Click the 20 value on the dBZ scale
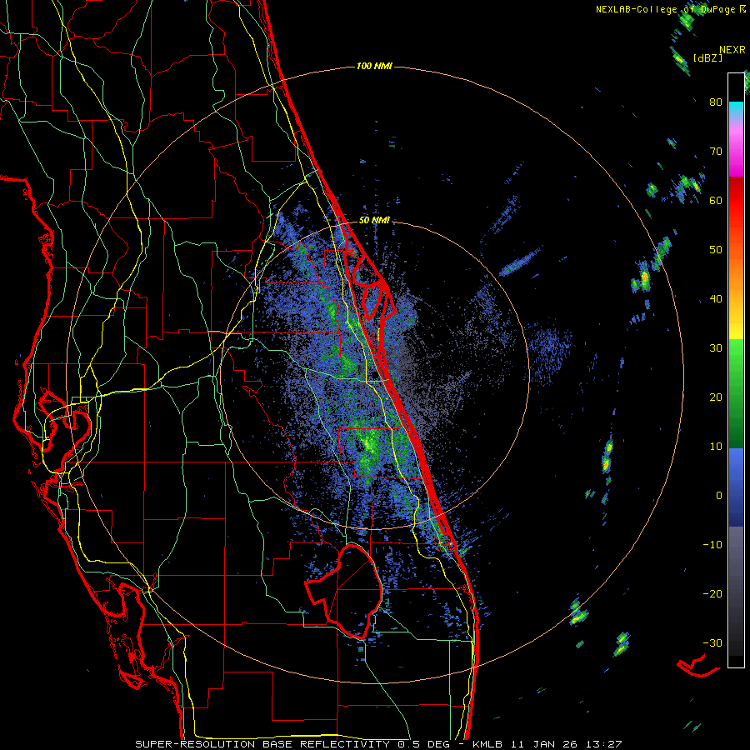The width and height of the screenshot is (750, 750). 716,397
